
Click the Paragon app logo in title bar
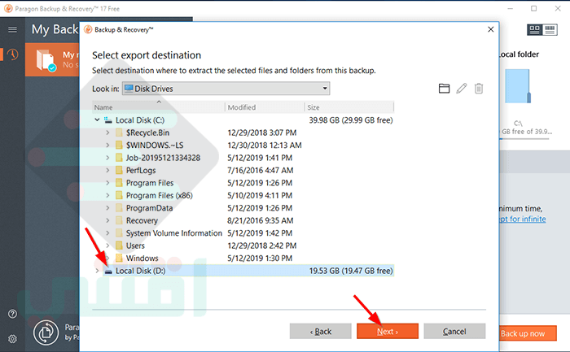[8, 8]
